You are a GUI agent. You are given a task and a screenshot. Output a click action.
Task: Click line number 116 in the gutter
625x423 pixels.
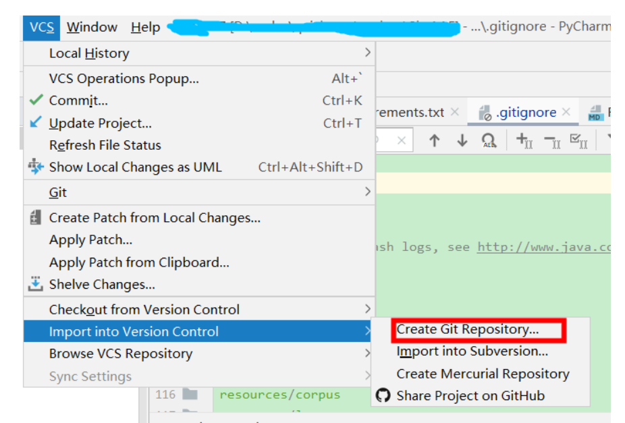click(x=165, y=395)
